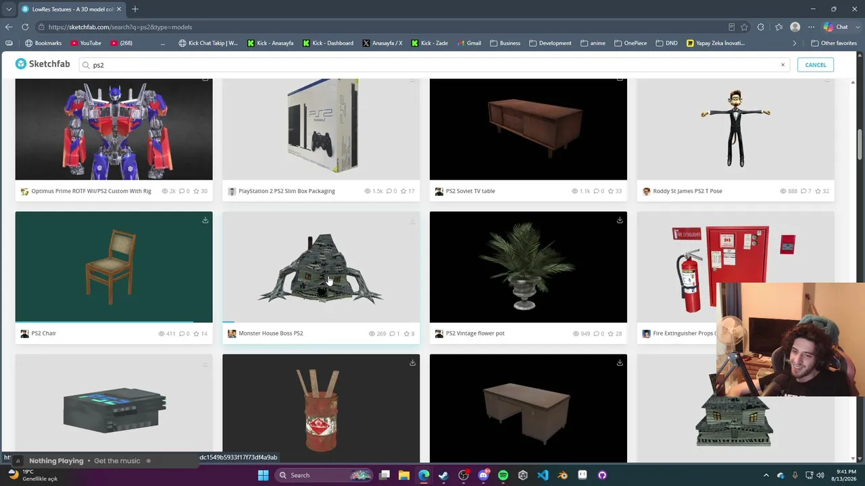Image resolution: width=865 pixels, height=486 pixels.
Task: Open the browser settings and more menu
Action: pos(811,27)
